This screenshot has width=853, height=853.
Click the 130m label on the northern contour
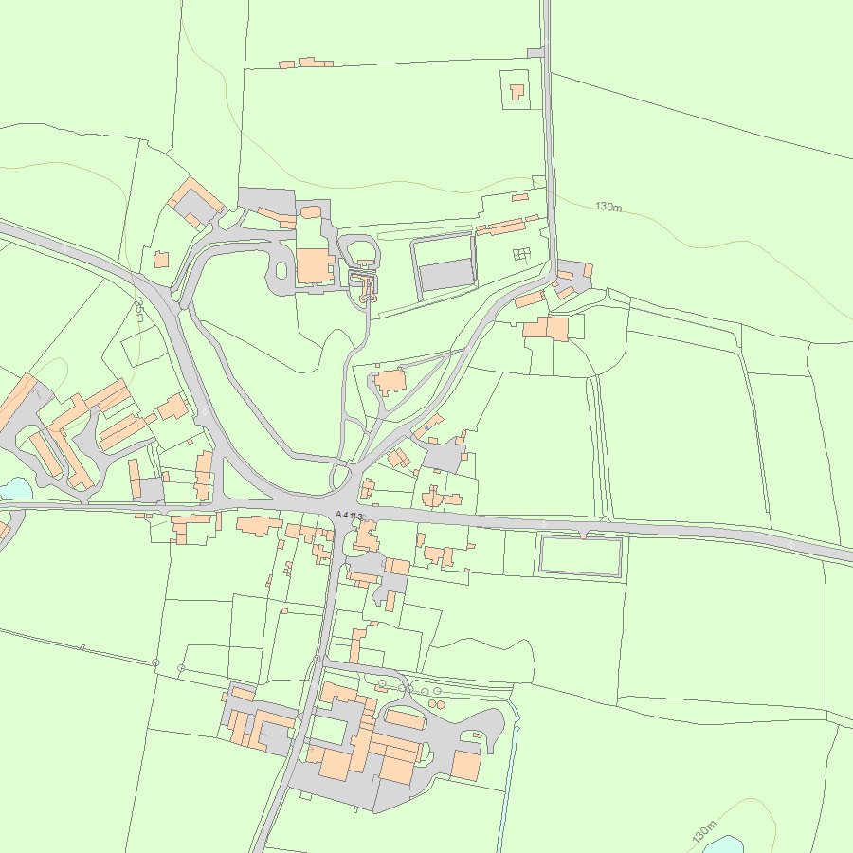point(608,207)
